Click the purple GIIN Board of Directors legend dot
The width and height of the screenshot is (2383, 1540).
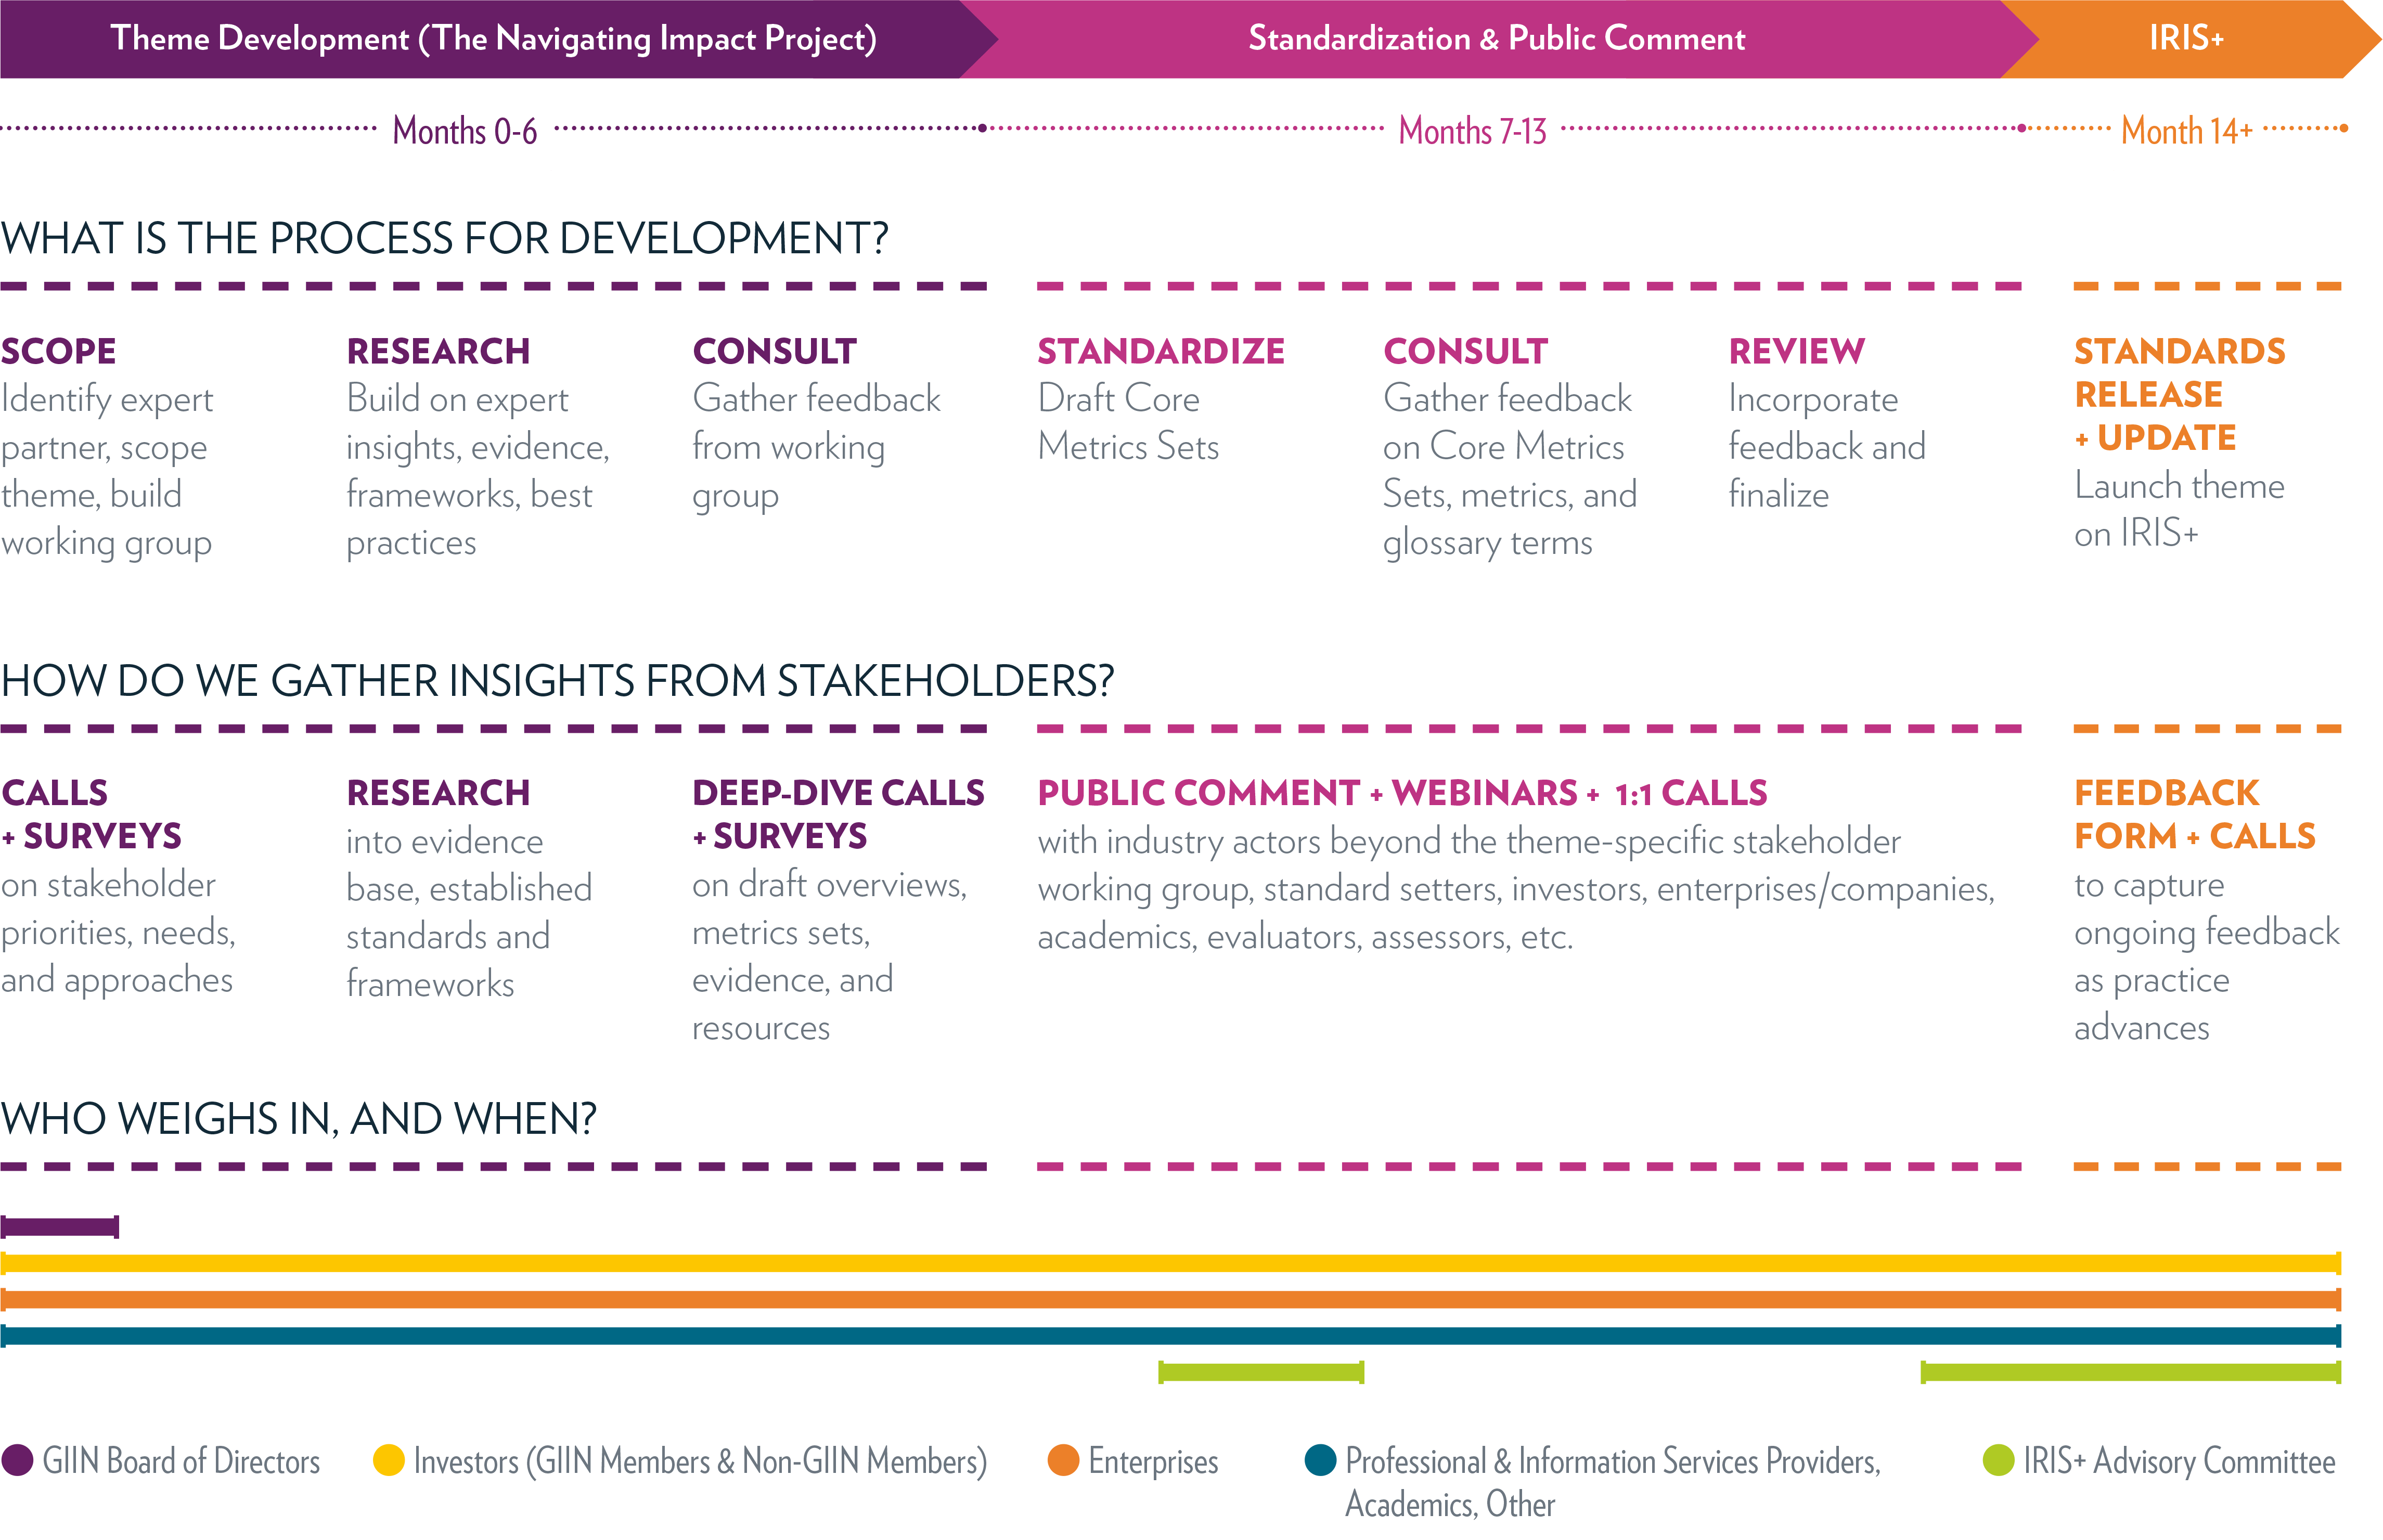click(17, 1460)
